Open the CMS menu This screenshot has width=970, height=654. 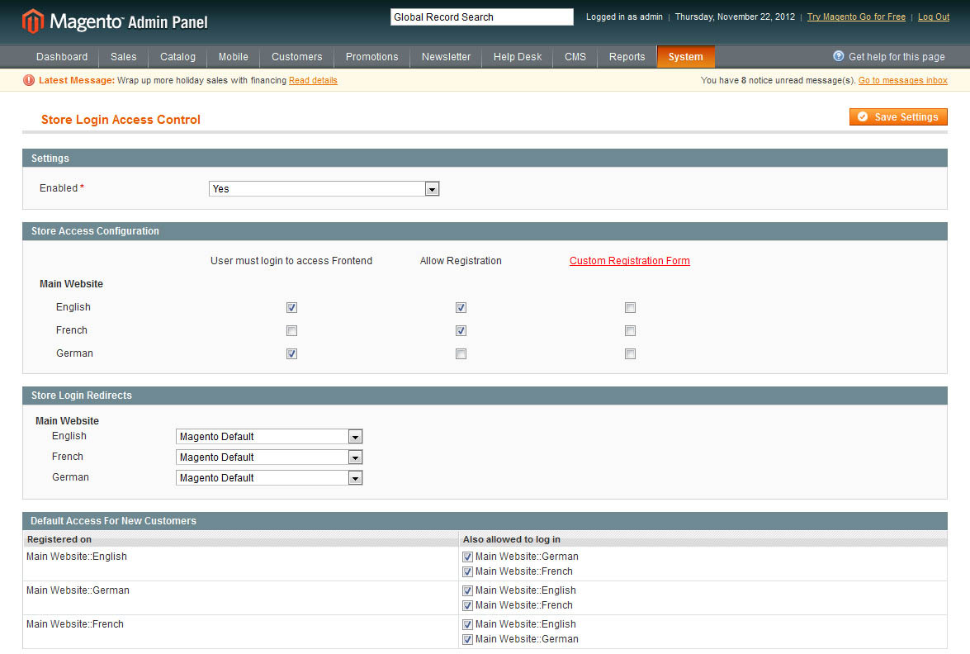[575, 57]
